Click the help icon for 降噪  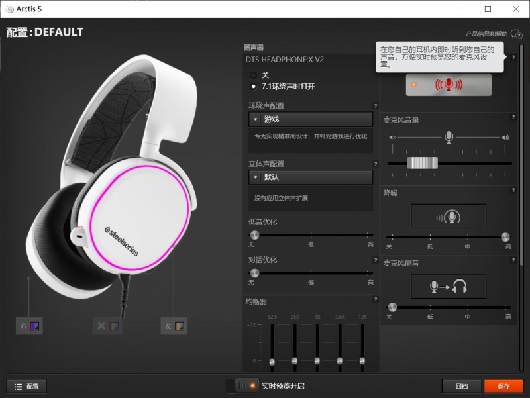point(513,190)
